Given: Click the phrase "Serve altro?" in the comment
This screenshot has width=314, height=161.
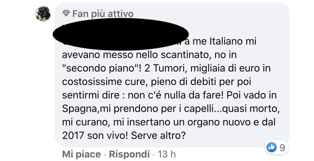Looking at the screenshot, I should [158, 136].
